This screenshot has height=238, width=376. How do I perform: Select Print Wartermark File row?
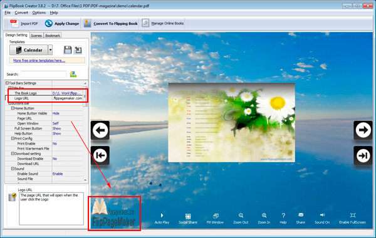click(44, 148)
